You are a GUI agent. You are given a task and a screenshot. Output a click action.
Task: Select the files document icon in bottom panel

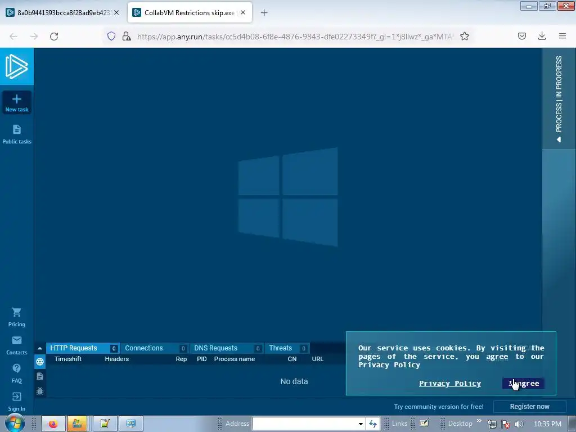[x=40, y=376]
